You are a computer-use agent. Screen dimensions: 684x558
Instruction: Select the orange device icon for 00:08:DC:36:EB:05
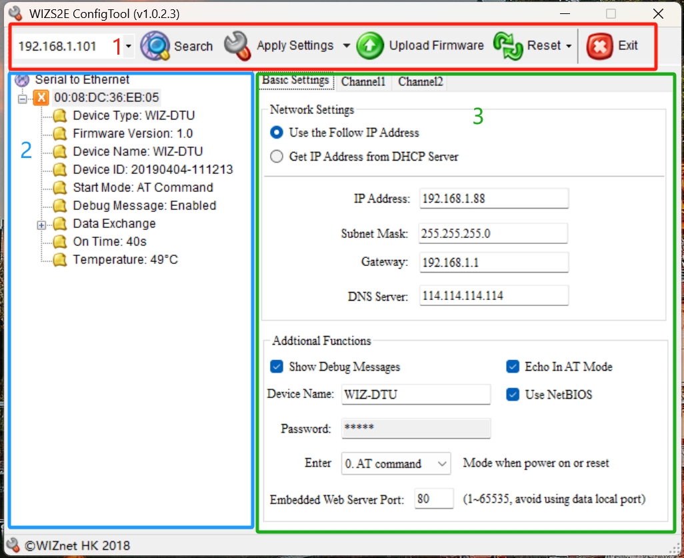pyautogui.click(x=41, y=98)
